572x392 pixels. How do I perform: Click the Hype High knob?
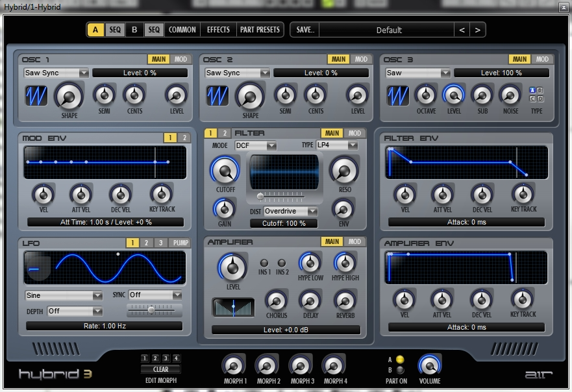[345, 262]
